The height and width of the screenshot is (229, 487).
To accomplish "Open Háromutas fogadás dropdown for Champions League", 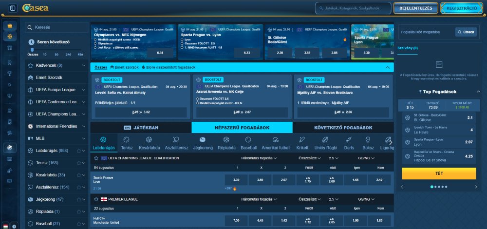I will 259,158.
